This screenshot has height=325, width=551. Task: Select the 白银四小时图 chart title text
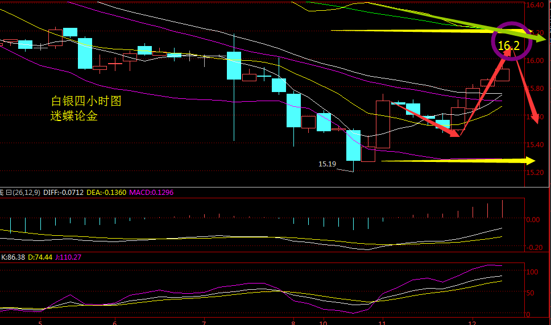[x=86, y=102]
